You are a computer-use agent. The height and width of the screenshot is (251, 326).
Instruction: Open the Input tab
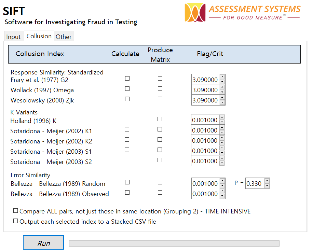pyautogui.click(x=13, y=37)
